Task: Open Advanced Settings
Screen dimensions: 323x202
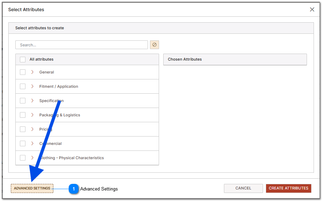Action: point(32,188)
